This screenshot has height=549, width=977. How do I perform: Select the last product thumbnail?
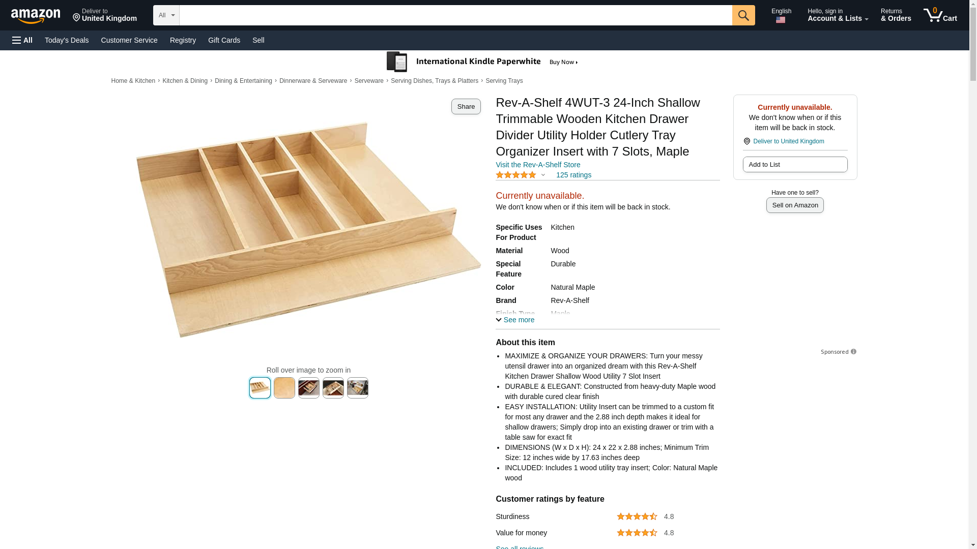click(358, 388)
